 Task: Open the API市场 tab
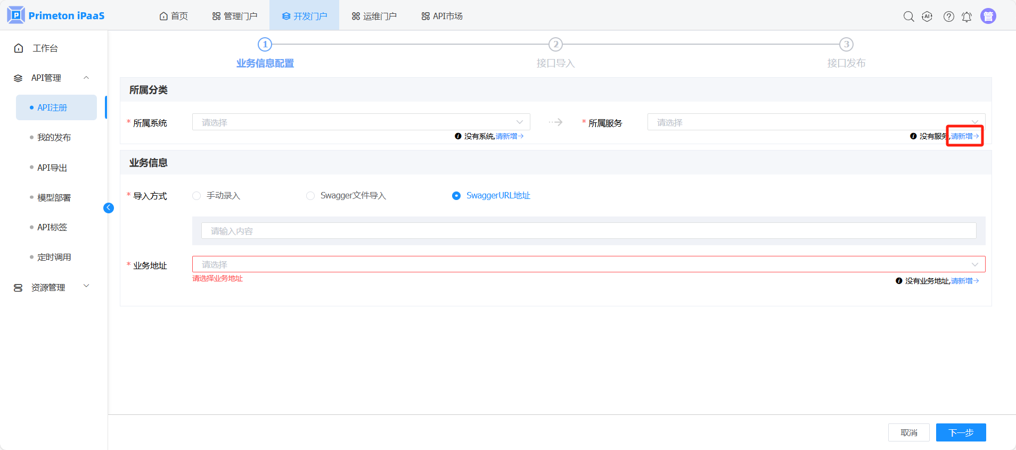click(x=442, y=16)
